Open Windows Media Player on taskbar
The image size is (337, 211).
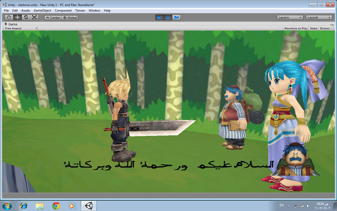tap(72, 206)
